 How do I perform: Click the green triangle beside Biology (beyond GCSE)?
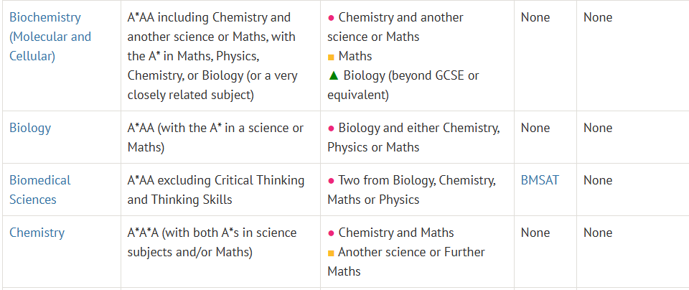click(x=334, y=75)
